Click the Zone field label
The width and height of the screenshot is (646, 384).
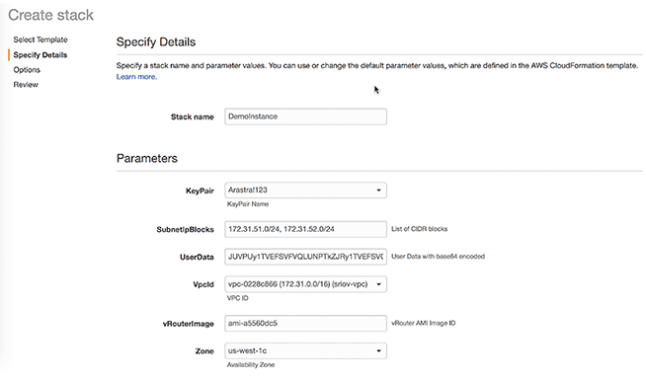click(x=204, y=351)
